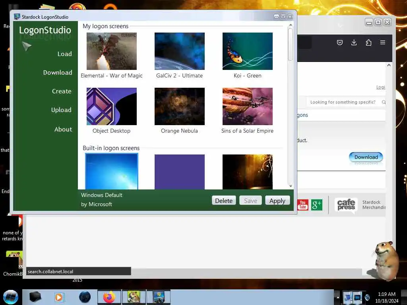Select the solid purple built-in logon screen
Image resolution: width=407 pixels, height=305 pixels.
click(x=180, y=172)
